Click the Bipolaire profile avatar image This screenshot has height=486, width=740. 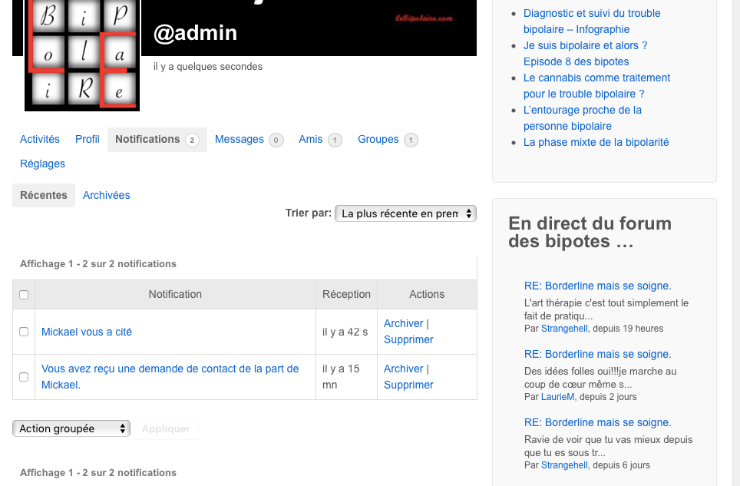tap(82, 55)
